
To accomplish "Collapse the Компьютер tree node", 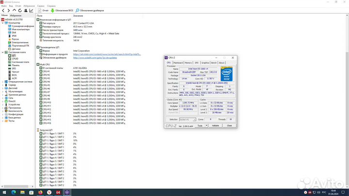I will tap(3, 23).
